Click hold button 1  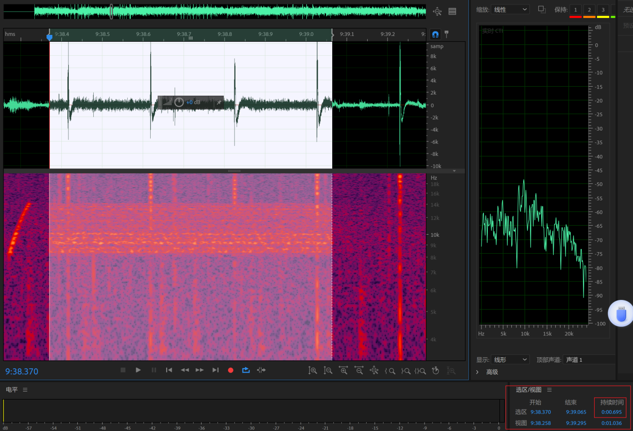pos(576,10)
